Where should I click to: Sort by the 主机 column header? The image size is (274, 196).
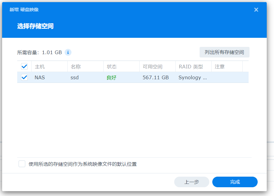(x=50, y=67)
